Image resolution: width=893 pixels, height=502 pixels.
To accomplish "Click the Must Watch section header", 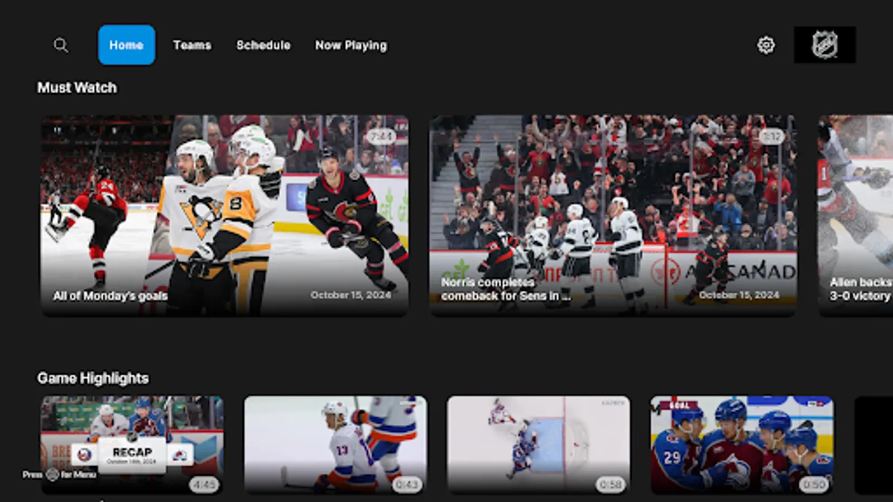I will pos(76,88).
